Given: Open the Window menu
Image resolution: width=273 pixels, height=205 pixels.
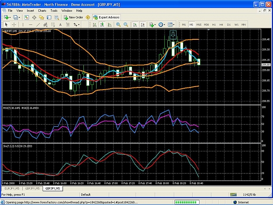Looking at the screenshot, I should (67, 10).
